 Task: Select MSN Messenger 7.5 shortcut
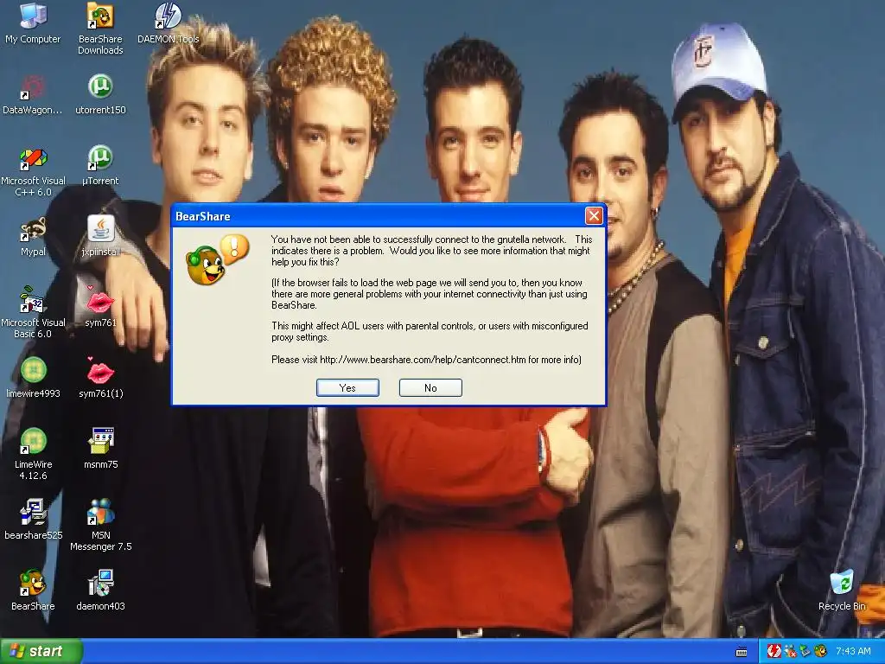100,525
